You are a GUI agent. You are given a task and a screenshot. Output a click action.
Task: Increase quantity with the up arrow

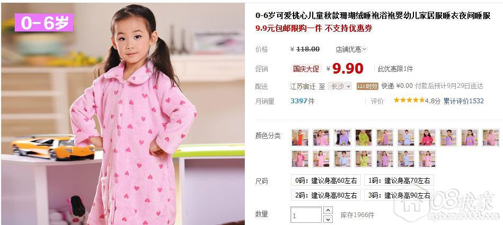click(x=328, y=210)
